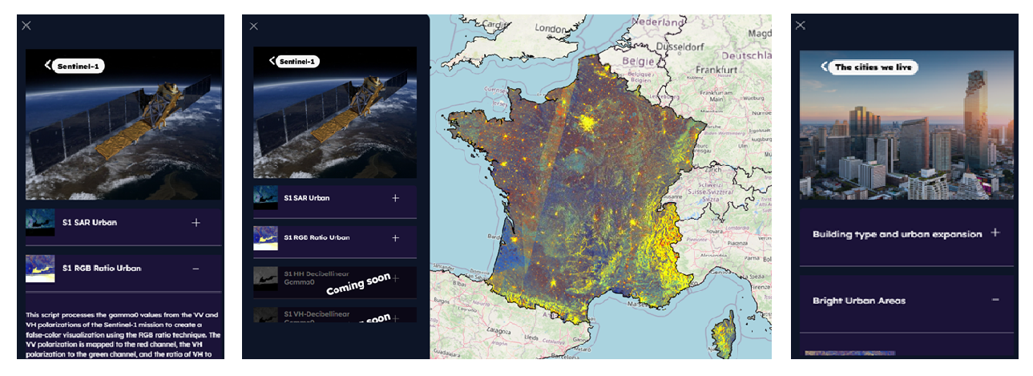Expand S1 SAR Urban in left-most panel
This screenshot has width=1033, height=376.
(x=196, y=222)
